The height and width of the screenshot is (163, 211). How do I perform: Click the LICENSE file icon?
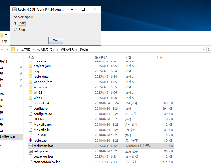tap(31, 119)
